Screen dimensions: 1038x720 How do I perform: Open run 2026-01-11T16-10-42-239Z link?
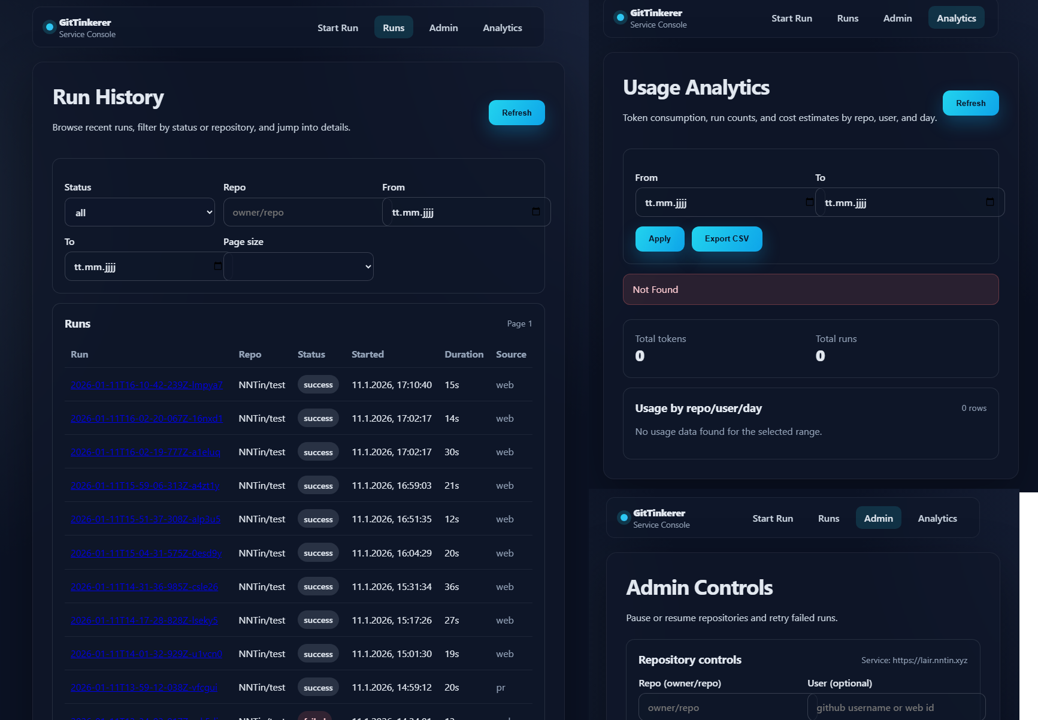click(146, 385)
